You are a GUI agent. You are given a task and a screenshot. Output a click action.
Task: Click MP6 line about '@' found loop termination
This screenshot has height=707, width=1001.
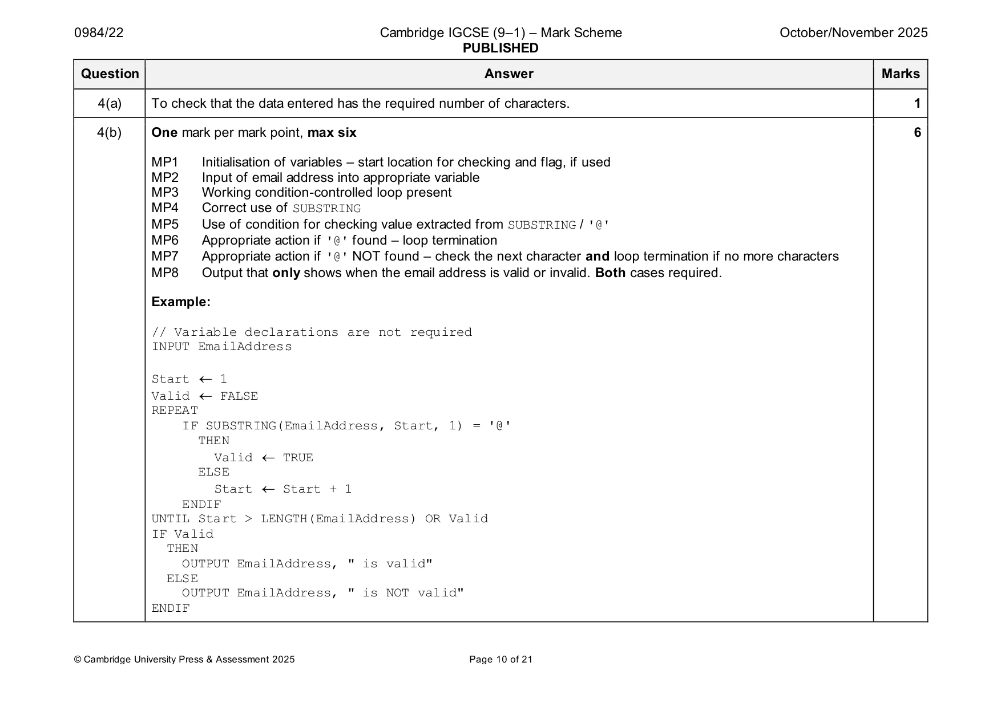(324, 241)
